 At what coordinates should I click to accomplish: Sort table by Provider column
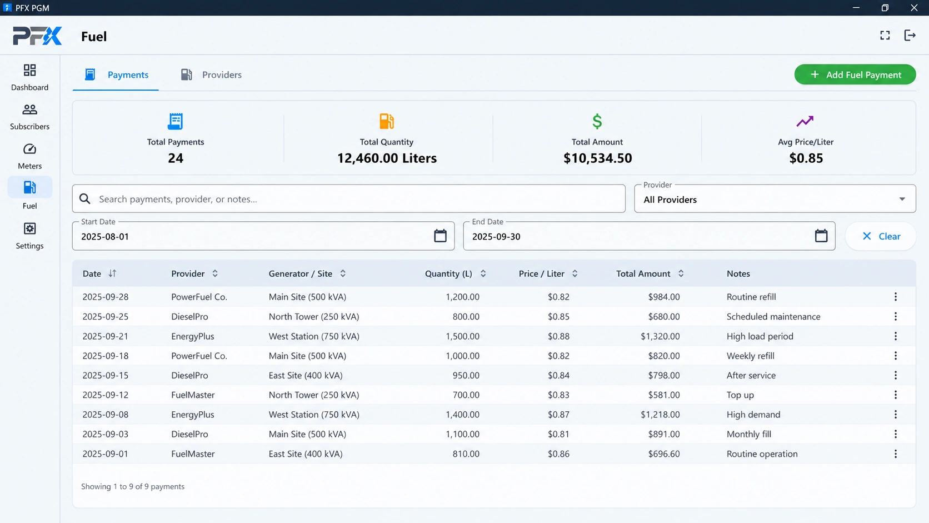tap(194, 273)
